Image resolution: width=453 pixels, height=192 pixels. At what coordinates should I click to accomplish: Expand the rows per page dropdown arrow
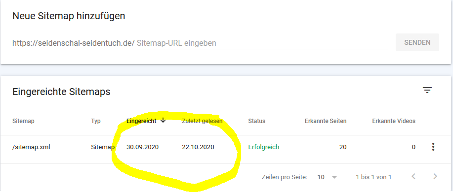[x=334, y=177]
